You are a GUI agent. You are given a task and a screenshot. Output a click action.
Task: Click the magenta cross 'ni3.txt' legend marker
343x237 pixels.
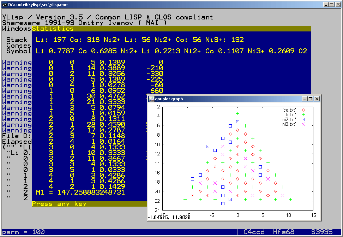tap(303, 124)
